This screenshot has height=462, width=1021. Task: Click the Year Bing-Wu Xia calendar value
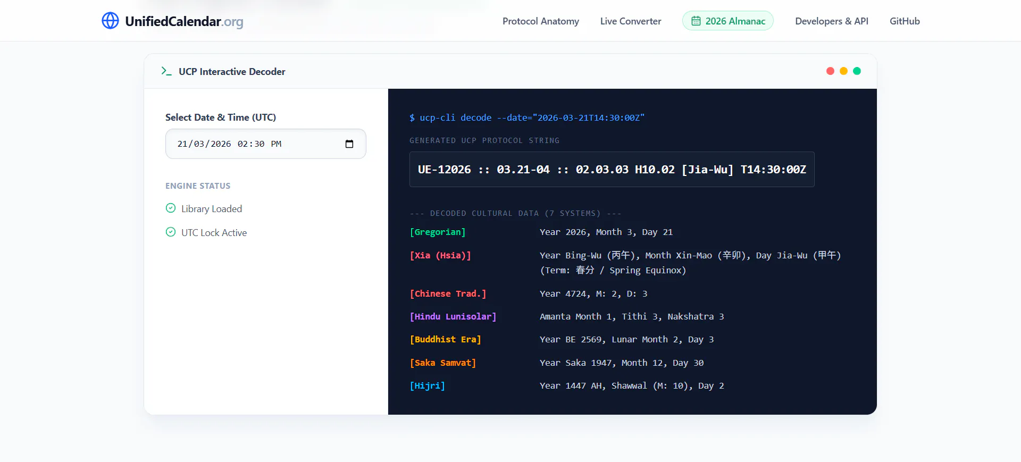pyautogui.click(x=690, y=255)
